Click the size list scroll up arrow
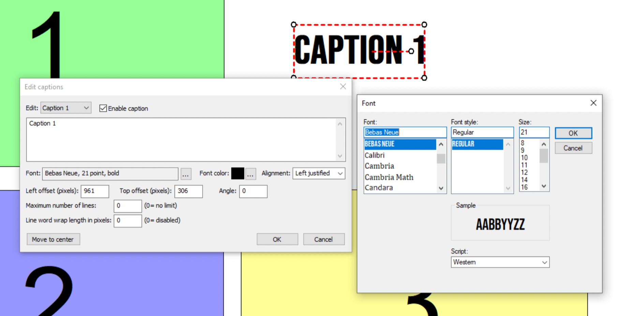The width and height of the screenshot is (628, 316). tap(544, 144)
